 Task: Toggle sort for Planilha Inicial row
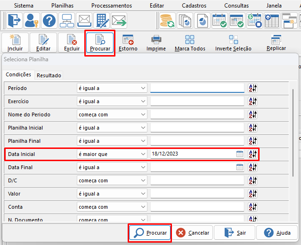(x=252, y=128)
